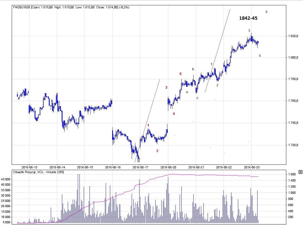The width and height of the screenshot is (303, 225).
Task: Click the 800 right volume scale label
Action: (x=291, y=199)
